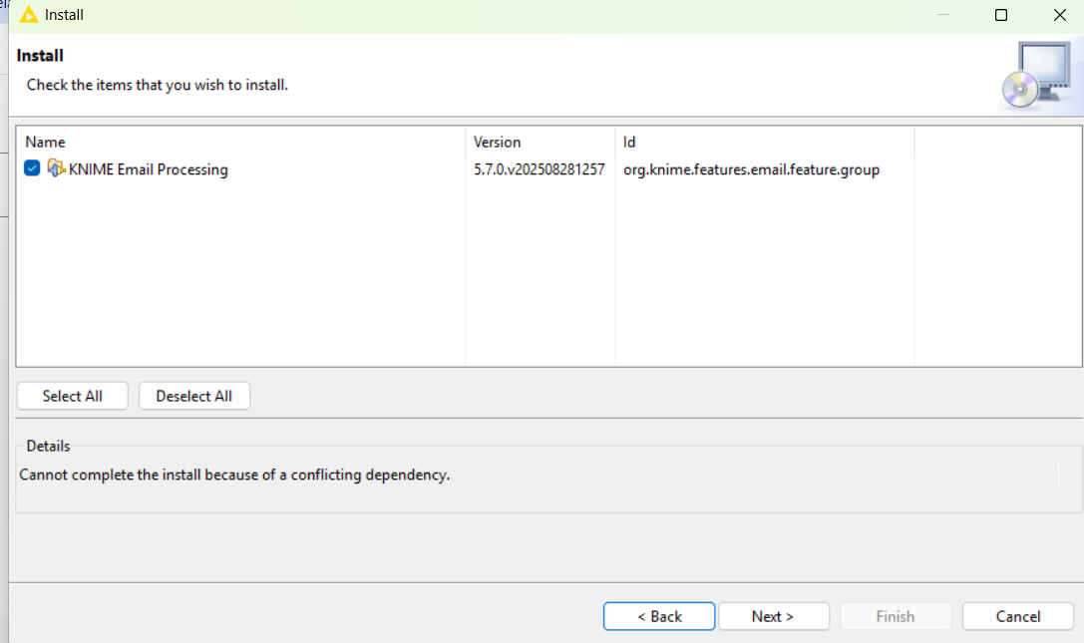Click the KNIME Email Processing feature icon
This screenshot has width=1084, height=643.
[57, 168]
